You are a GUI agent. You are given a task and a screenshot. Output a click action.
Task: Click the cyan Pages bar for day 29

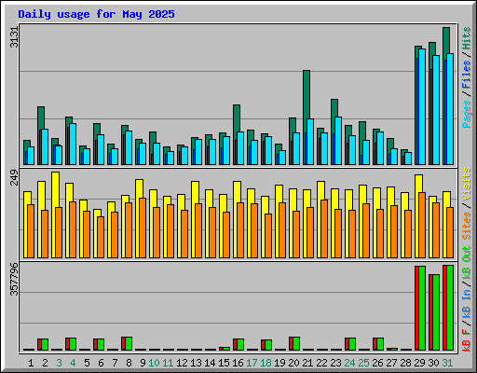click(422, 106)
